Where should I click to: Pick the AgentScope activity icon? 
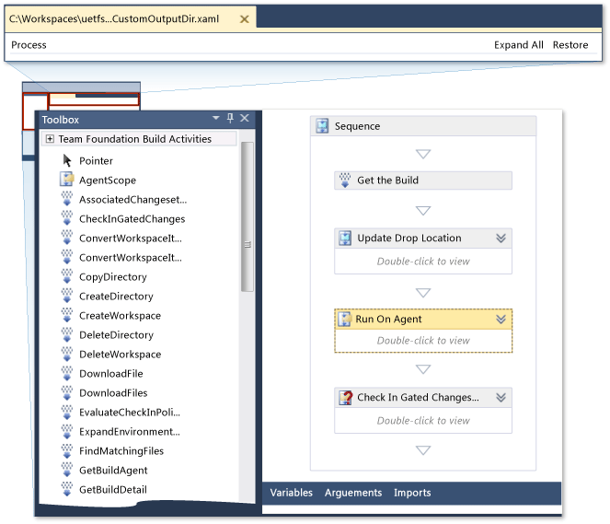(x=67, y=180)
